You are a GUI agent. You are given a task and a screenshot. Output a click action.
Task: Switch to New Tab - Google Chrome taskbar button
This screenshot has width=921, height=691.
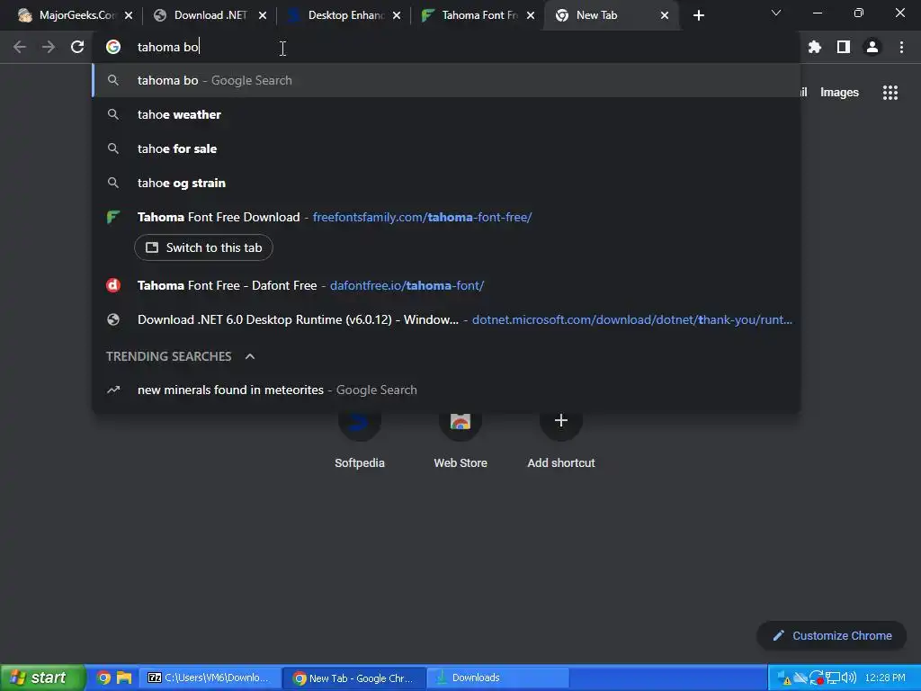tap(354, 678)
